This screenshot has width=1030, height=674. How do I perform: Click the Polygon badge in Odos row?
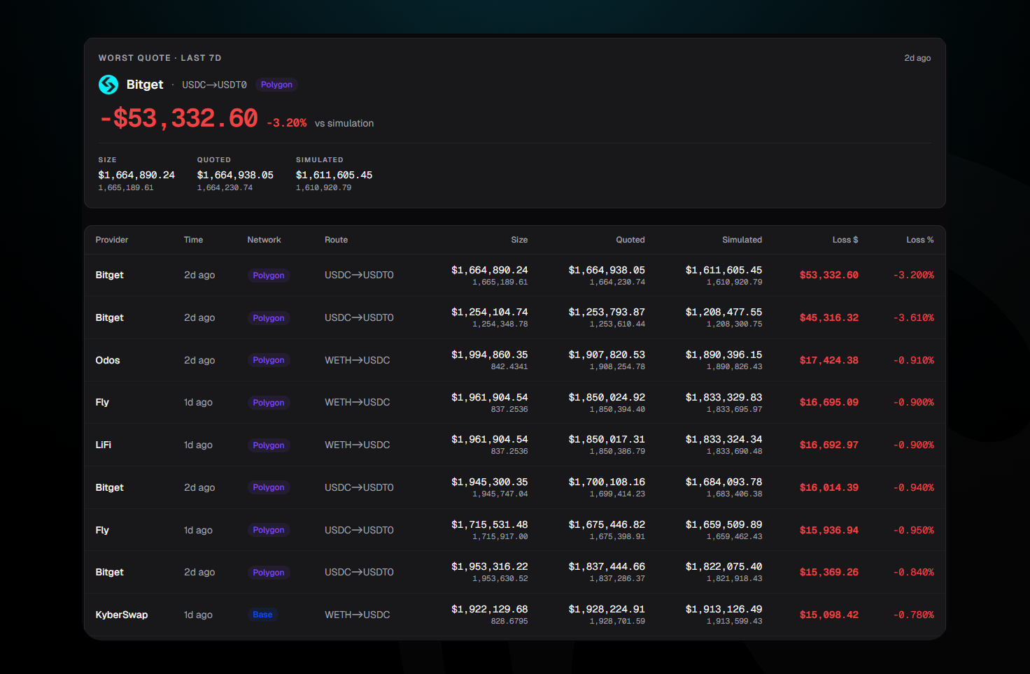[x=269, y=360]
